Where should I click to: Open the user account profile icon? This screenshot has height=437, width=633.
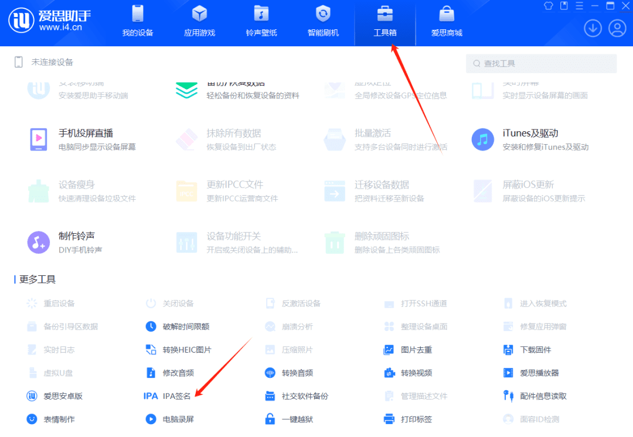pos(617,28)
